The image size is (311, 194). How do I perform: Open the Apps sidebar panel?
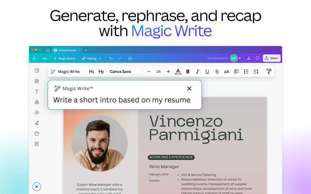click(37, 144)
